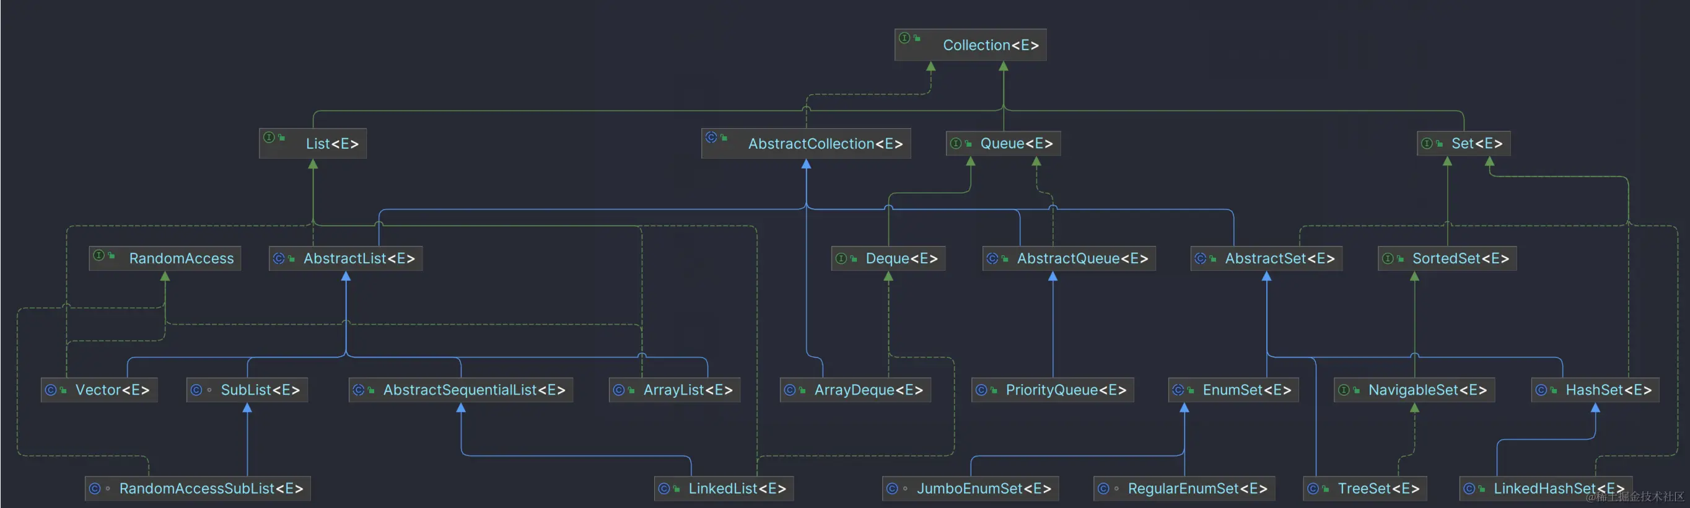Image resolution: width=1690 pixels, height=508 pixels.
Task: Select the PriorityQueue<E> label
Action: [1066, 390]
